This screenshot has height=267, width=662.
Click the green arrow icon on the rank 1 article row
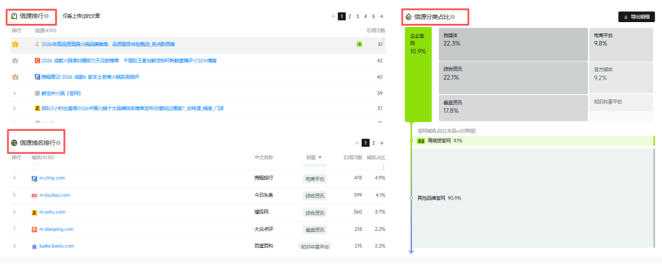pos(359,44)
